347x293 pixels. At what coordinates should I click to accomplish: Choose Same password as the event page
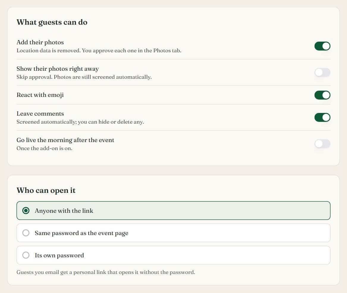174,233
